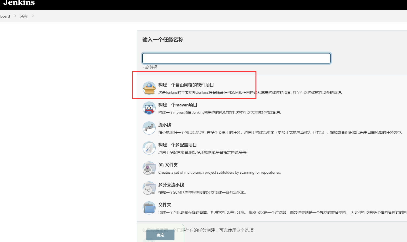Click the multi-config description 适用于多配置项目
Screen dimensions: 407x242
coord(203,152)
